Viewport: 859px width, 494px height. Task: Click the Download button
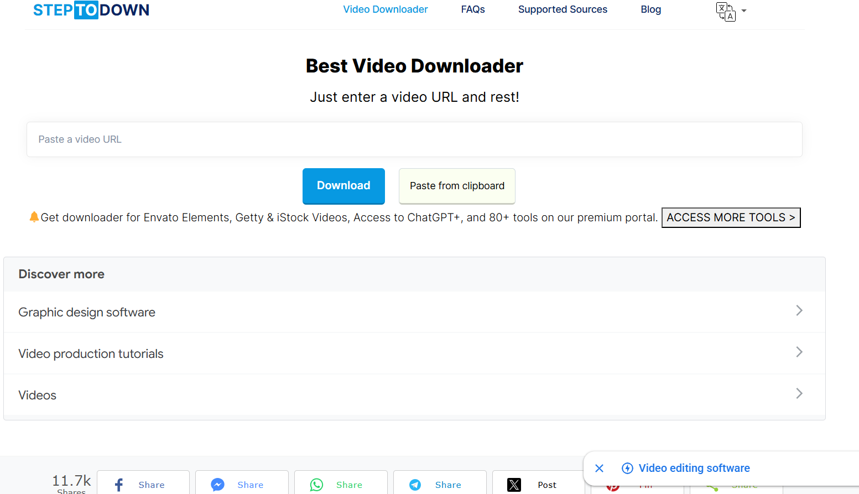(x=343, y=185)
